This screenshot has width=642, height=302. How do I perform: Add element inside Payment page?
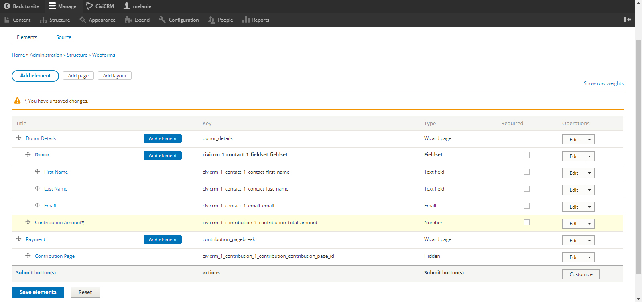[x=163, y=240]
